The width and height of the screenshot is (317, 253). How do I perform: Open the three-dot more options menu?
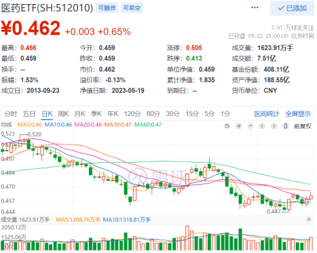pyautogui.click(x=255, y=7)
